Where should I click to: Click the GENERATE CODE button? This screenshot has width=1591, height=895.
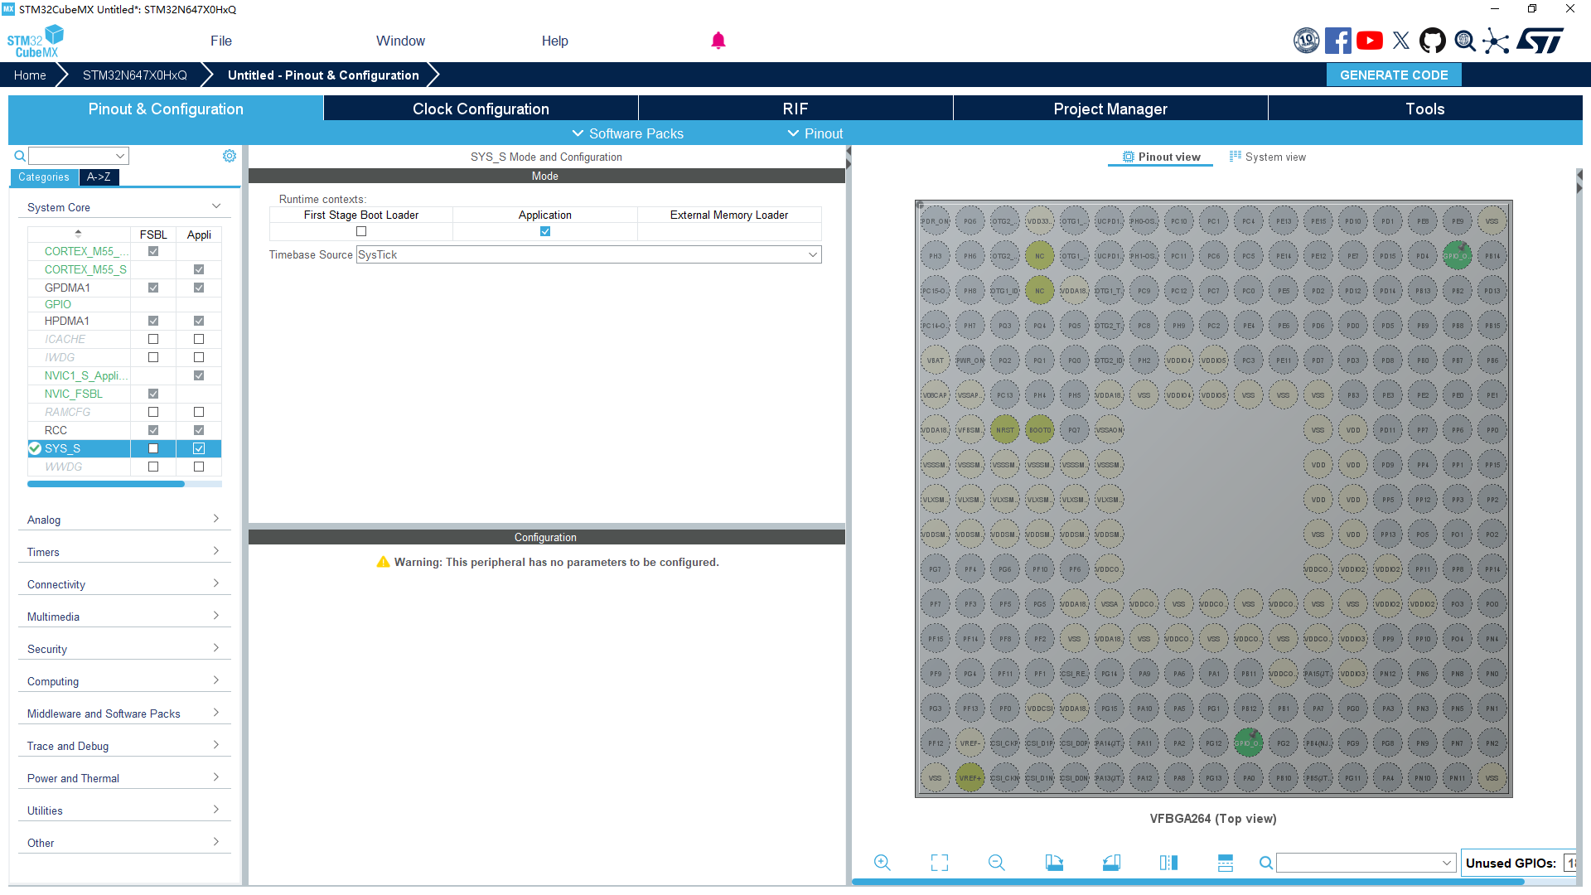pos(1394,75)
